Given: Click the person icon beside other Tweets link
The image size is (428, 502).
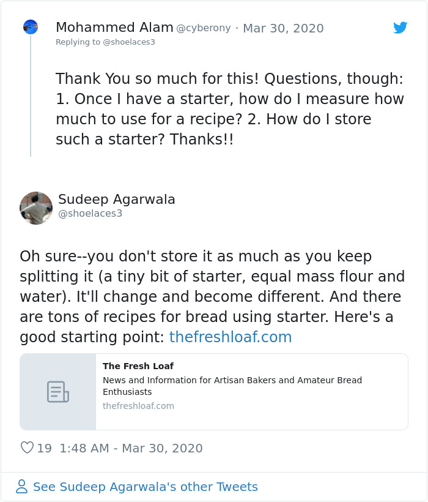Looking at the screenshot, I should (21, 486).
